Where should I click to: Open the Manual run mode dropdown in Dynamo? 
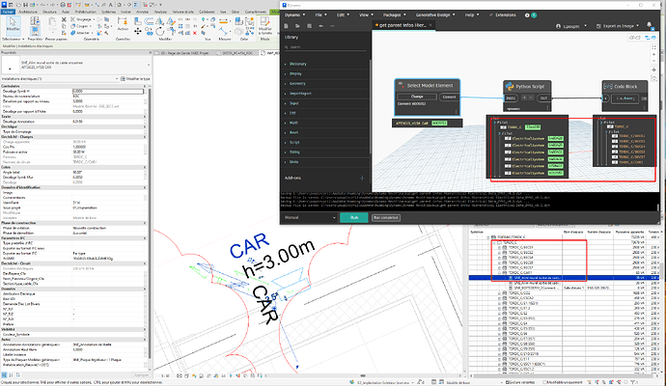310,217
